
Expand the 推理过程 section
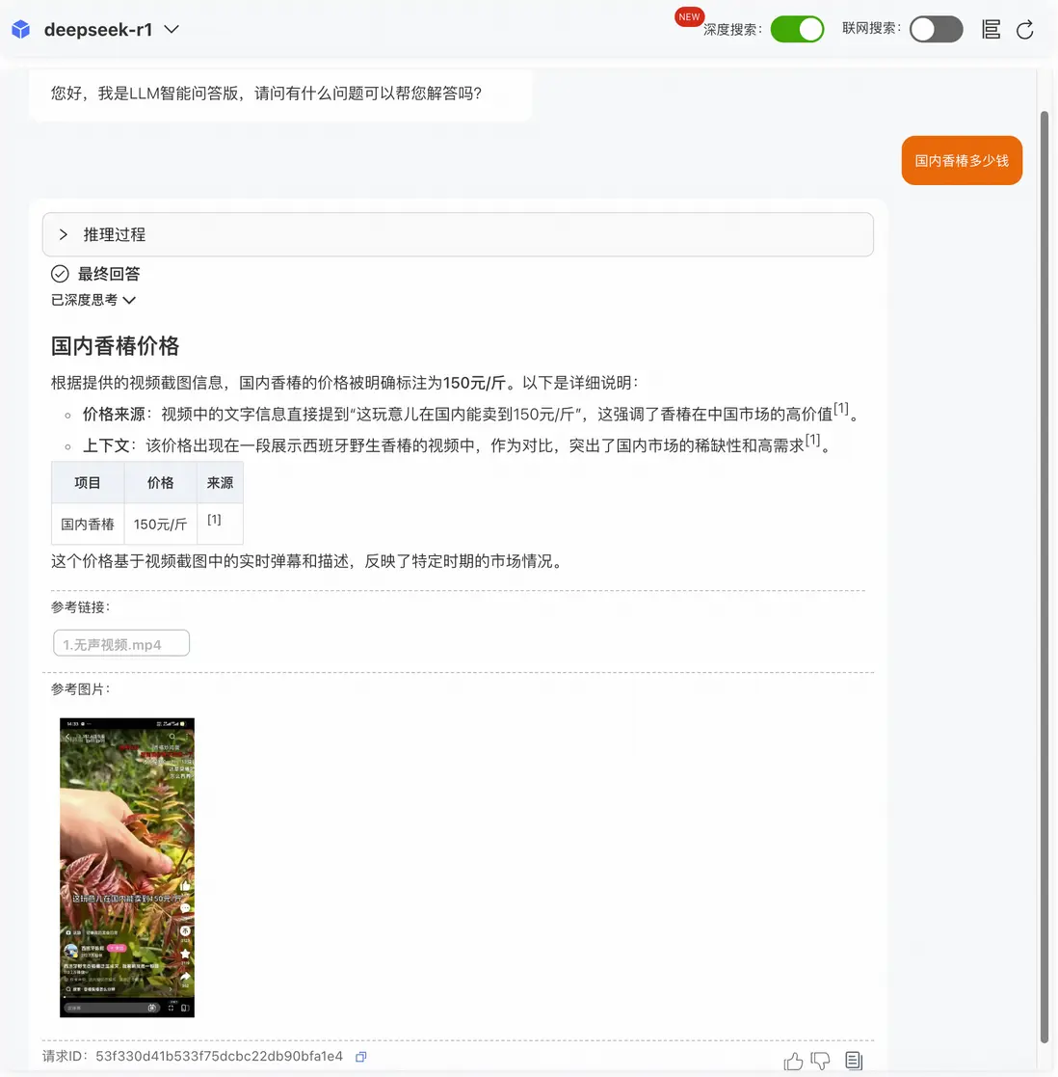(x=458, y=235)
